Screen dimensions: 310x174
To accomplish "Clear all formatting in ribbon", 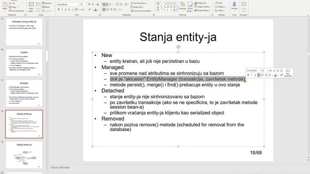I will coord(98,4).
